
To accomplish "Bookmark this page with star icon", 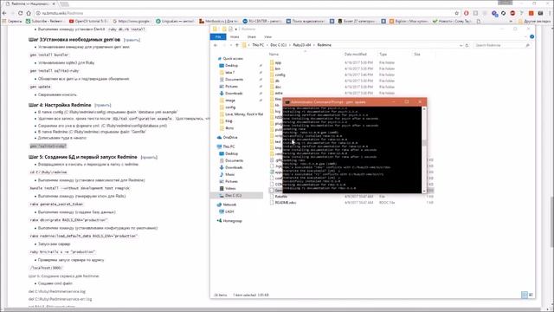I will click(x=456, y=13).
